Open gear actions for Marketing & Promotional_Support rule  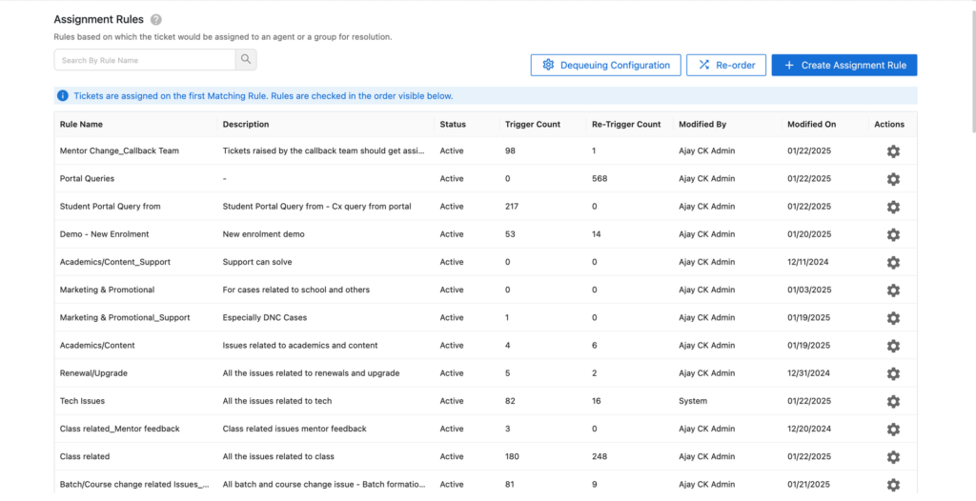tap(893, 318)
